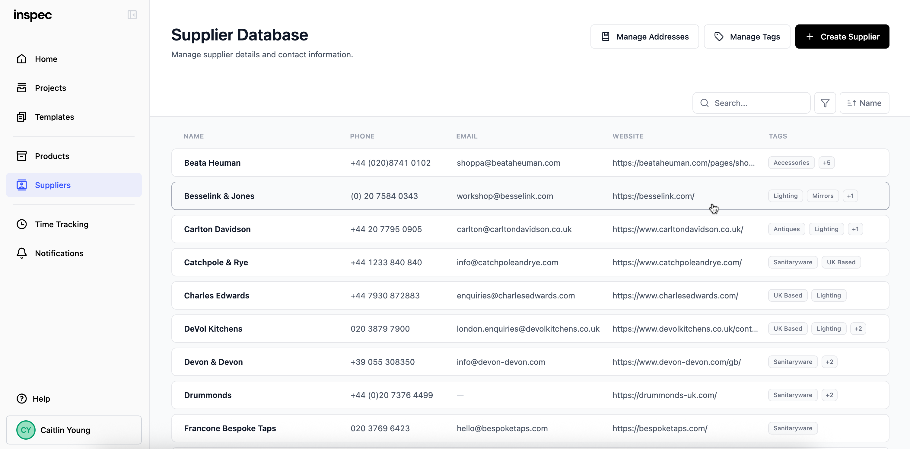
Task: Open the filter funnel button
Action: pos(825,103)
